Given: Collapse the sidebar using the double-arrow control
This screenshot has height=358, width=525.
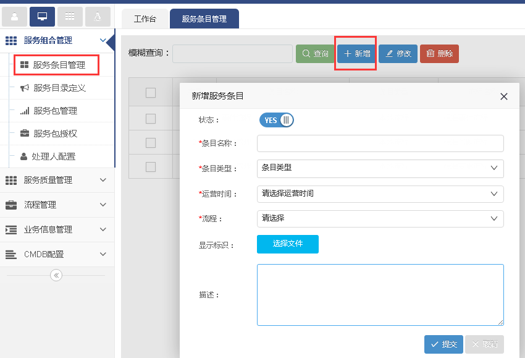Looking at the screenshot, I should (x=56, y=275).
